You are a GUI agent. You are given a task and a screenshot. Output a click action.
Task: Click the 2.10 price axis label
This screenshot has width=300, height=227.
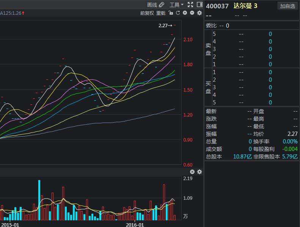[x=188, y=39]
